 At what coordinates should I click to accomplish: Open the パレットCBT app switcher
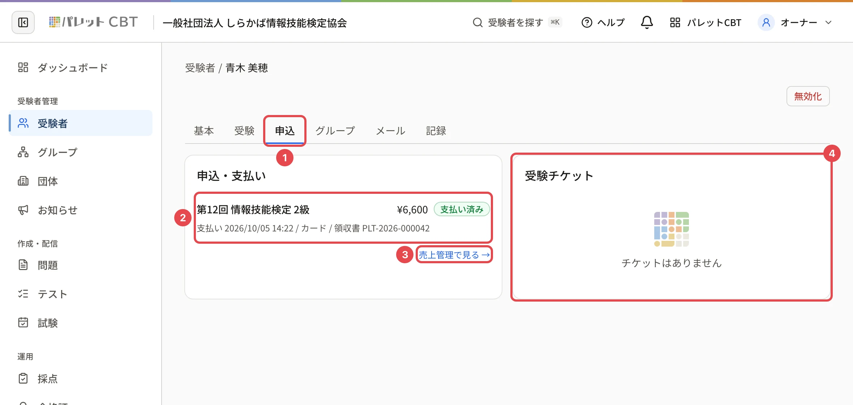[705, 22]
